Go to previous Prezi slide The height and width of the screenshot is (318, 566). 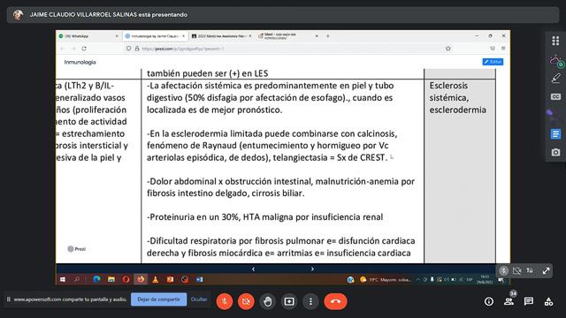click(x=254, y=269)
